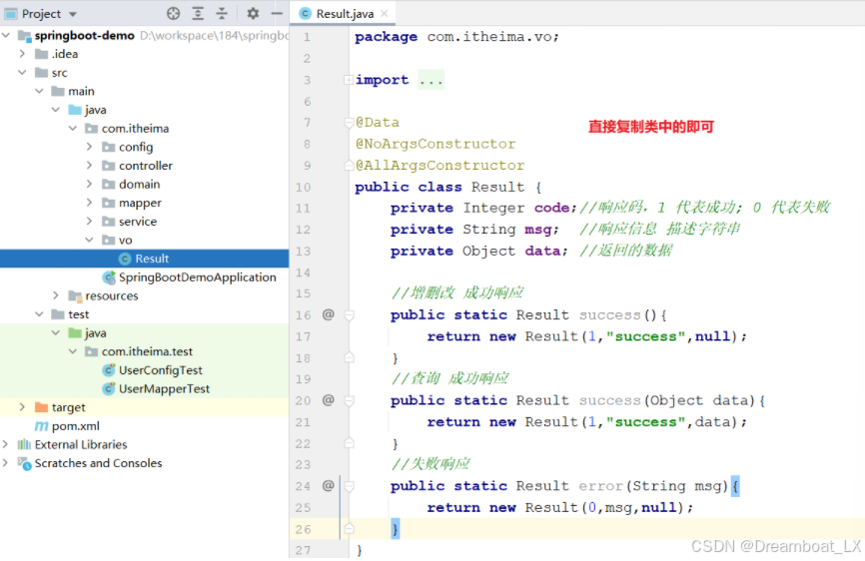Expand External Libraries node
Image resolution: width=865 pixels, height=561 pixels.
pos(6,444)
